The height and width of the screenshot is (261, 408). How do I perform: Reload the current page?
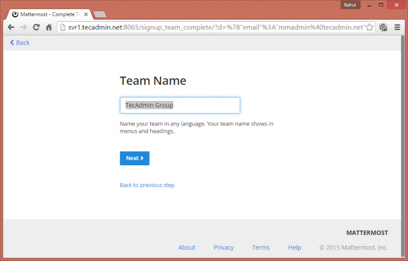(36, 27)
